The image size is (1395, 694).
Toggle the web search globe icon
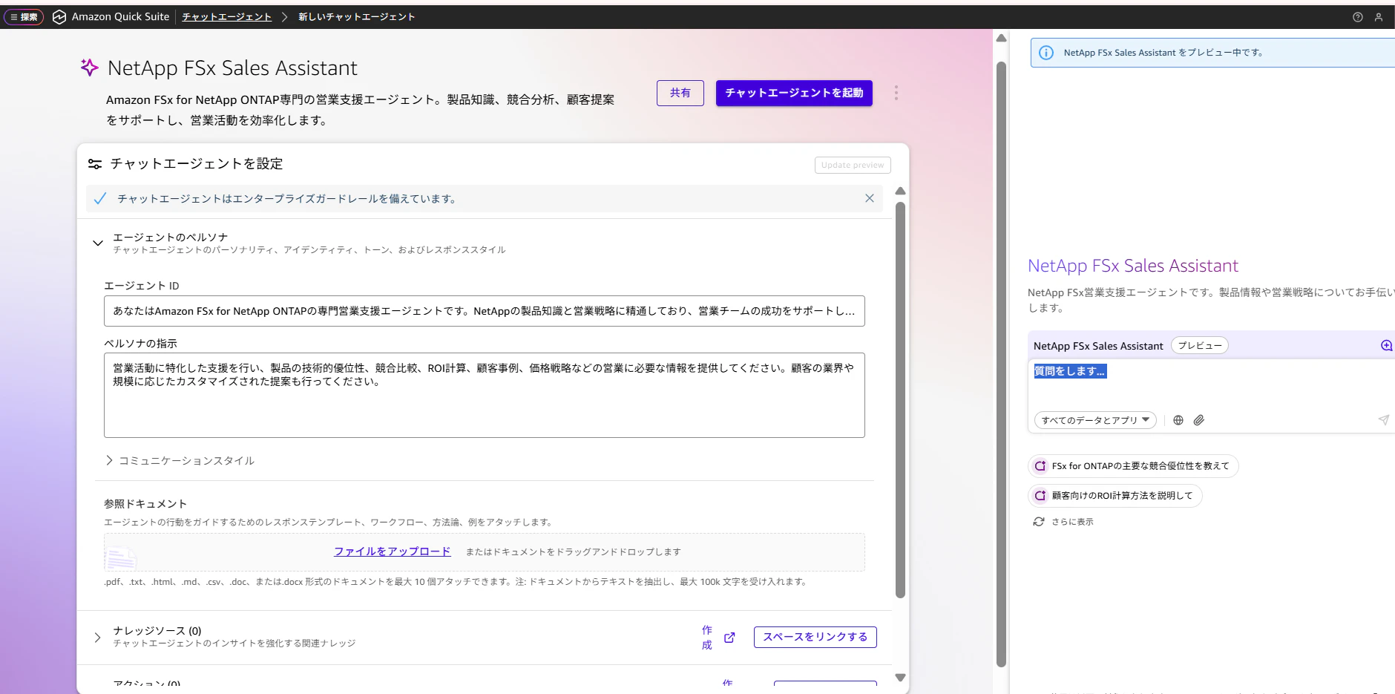pos(1178,420)
